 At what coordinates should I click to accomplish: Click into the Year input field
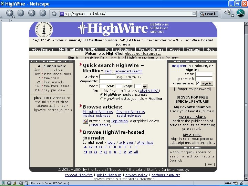[x=103, y=86]
